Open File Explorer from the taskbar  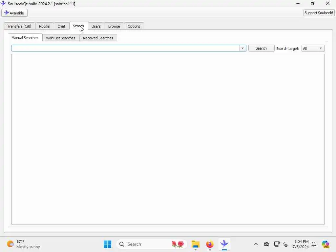196,244
